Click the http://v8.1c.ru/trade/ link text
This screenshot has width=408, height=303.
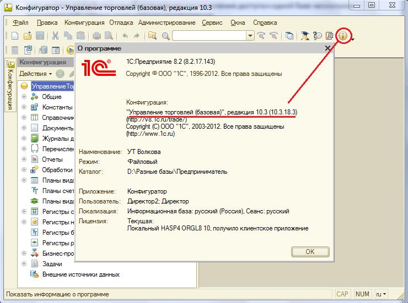[157, 119]
